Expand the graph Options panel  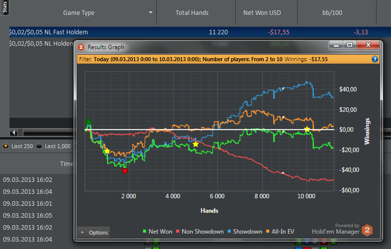94,232
